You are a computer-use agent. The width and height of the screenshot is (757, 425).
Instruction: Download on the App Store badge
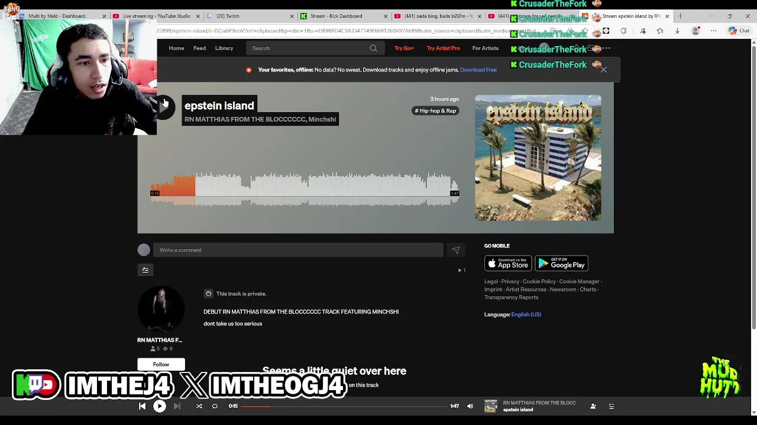(508, 263)
